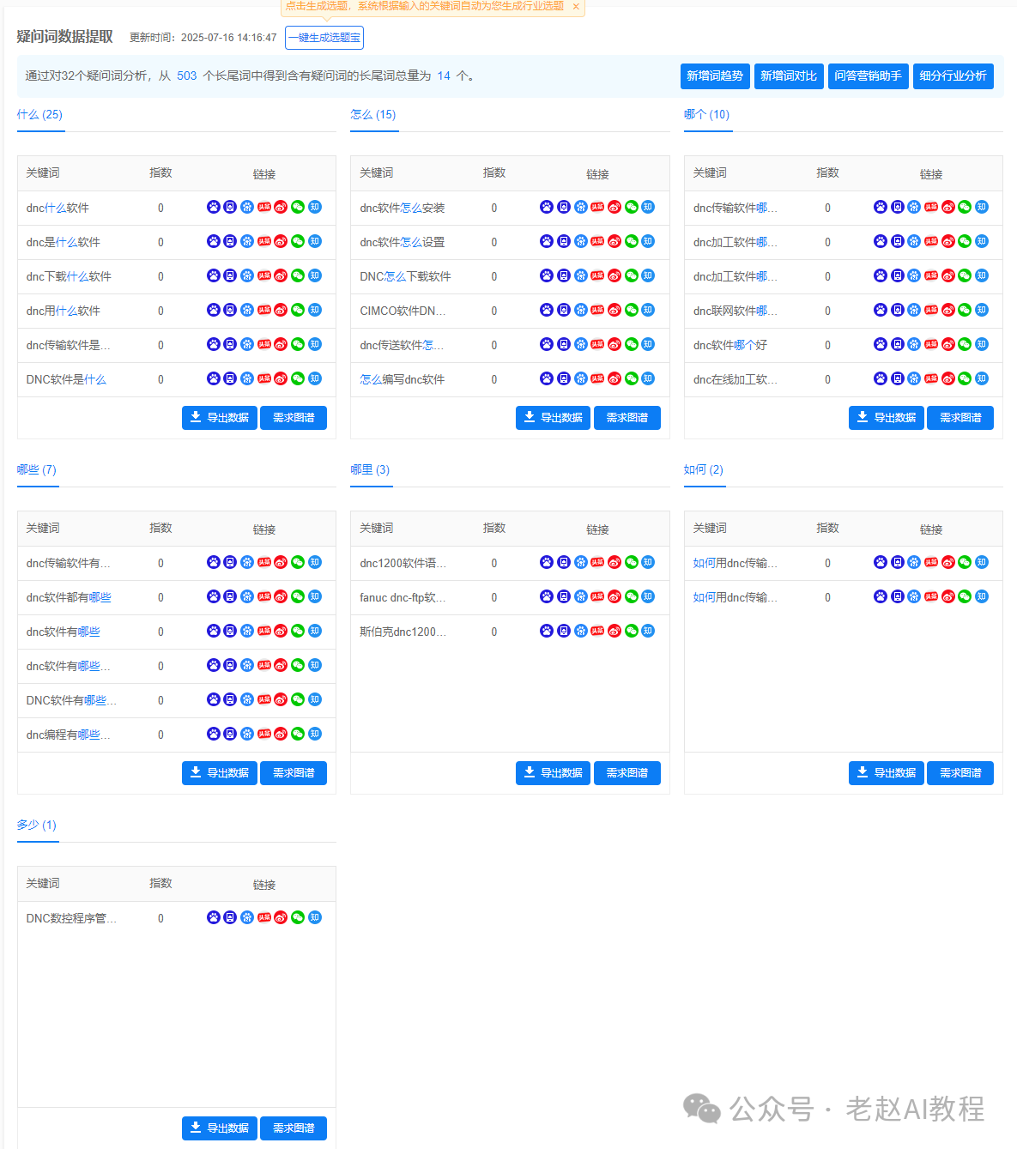Click keyword DNC数控程序管…

(x=71, y=918)
